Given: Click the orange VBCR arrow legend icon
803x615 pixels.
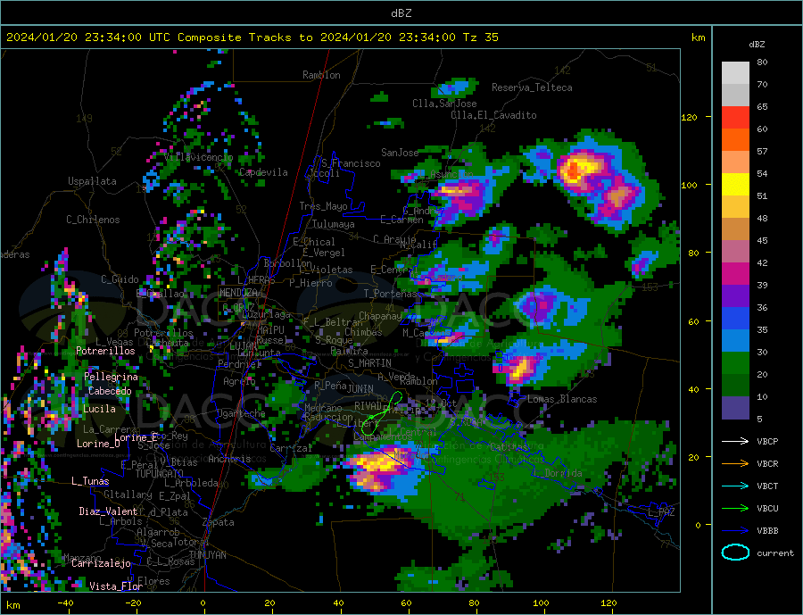Looking at the screenshot, I should 735,464.
